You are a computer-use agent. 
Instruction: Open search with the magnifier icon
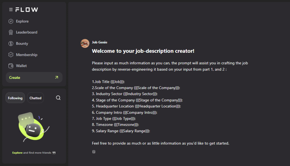coord(58,98)
